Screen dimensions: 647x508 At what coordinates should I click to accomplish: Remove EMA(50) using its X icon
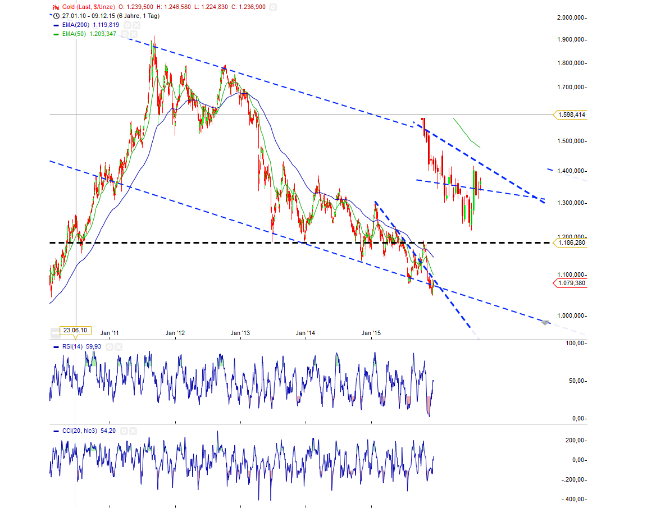[x=133, y=34]
